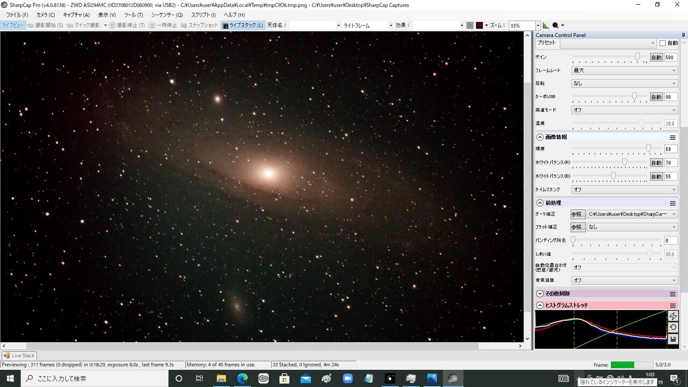
Task: Save histogram stretch using the floppy disk icon
Action: click(673, 339)
